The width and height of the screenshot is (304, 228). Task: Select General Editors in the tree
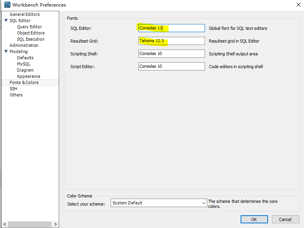point(25,14)
